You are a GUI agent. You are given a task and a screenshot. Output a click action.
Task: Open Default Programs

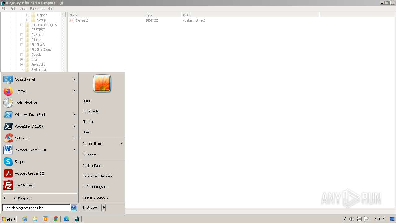pos(95,187)
